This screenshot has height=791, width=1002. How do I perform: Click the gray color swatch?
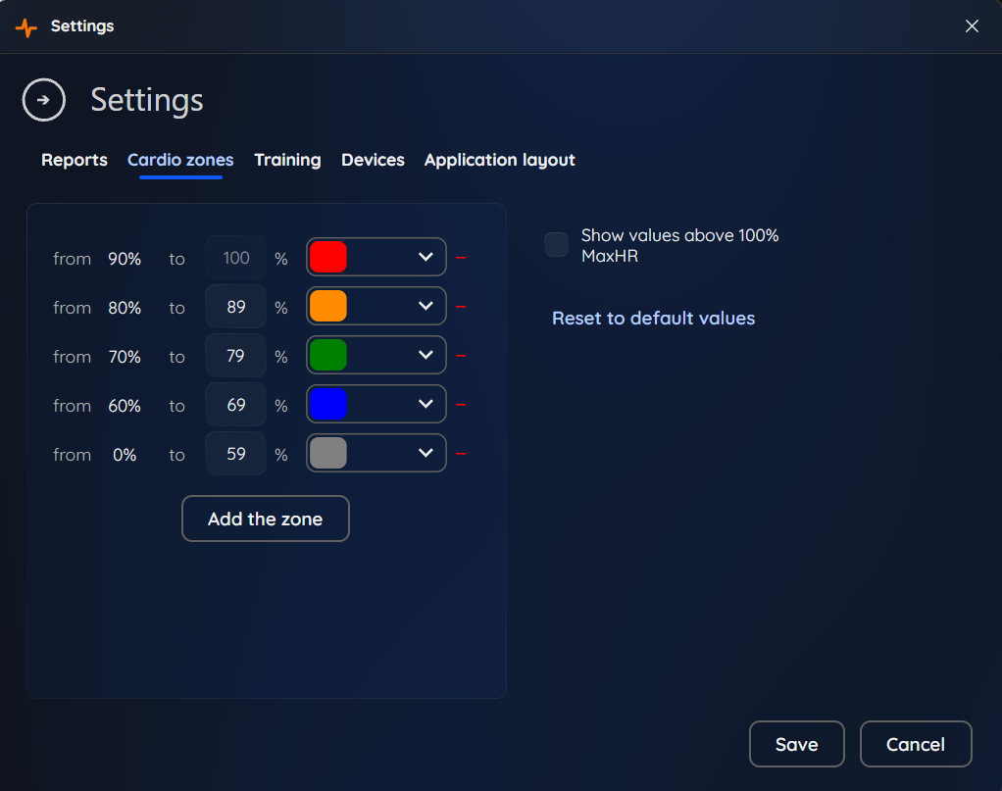(x=328, y=453)
